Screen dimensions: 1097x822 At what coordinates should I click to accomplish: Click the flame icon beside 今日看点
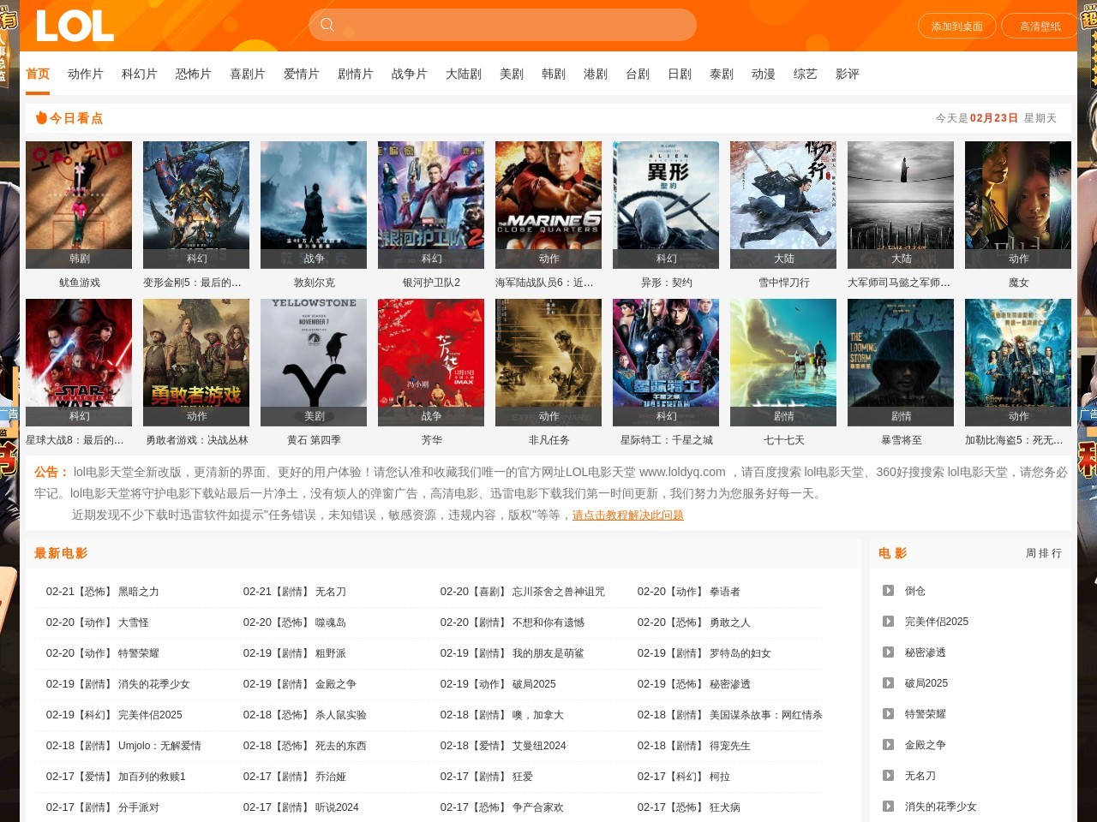pos(41,118)
